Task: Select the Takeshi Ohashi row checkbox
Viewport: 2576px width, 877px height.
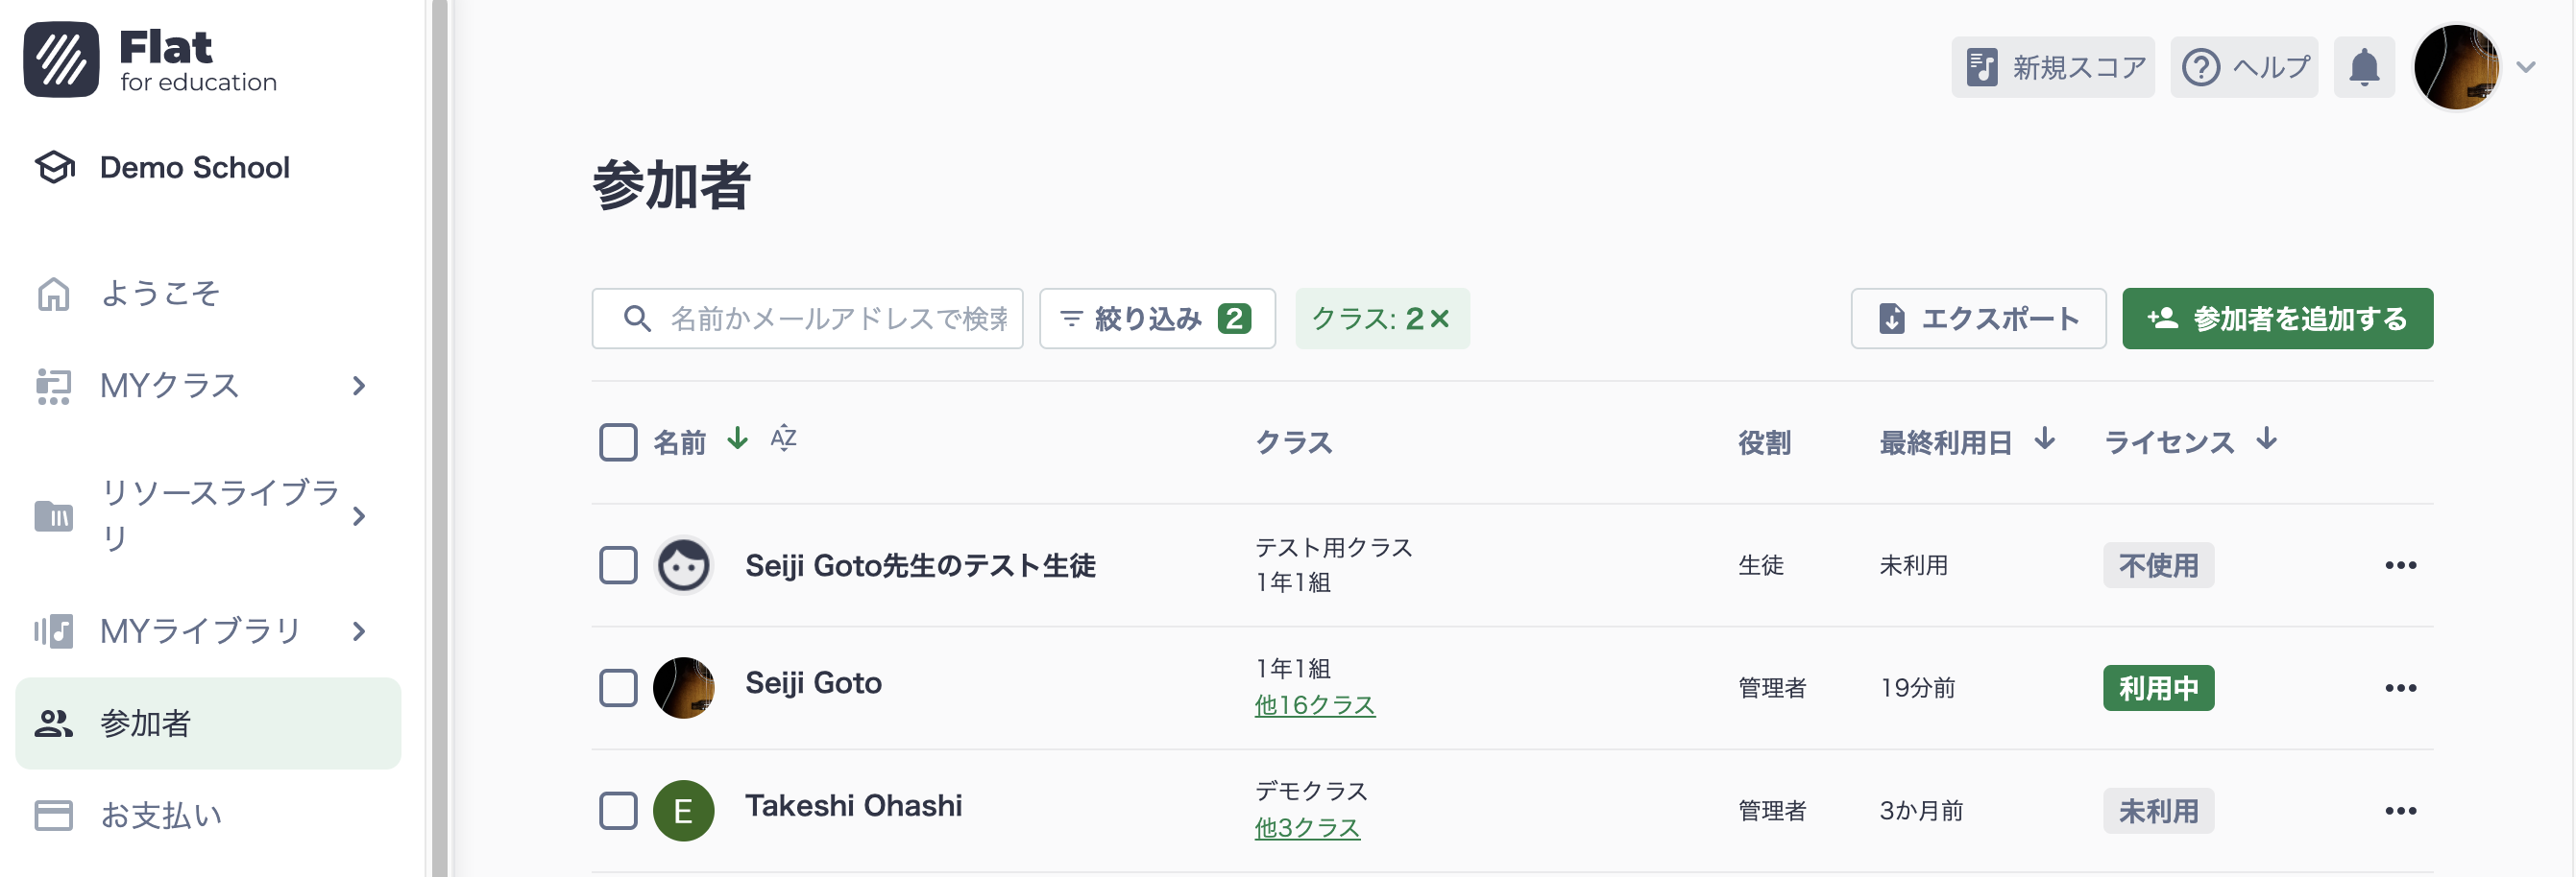Action: [618, 811]
